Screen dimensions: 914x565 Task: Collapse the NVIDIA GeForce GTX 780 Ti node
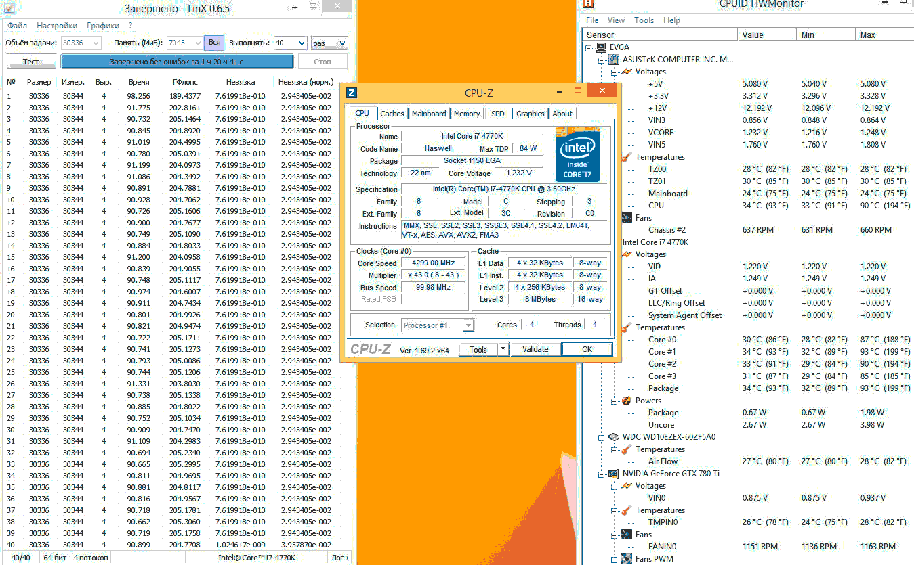coord(602,474)
